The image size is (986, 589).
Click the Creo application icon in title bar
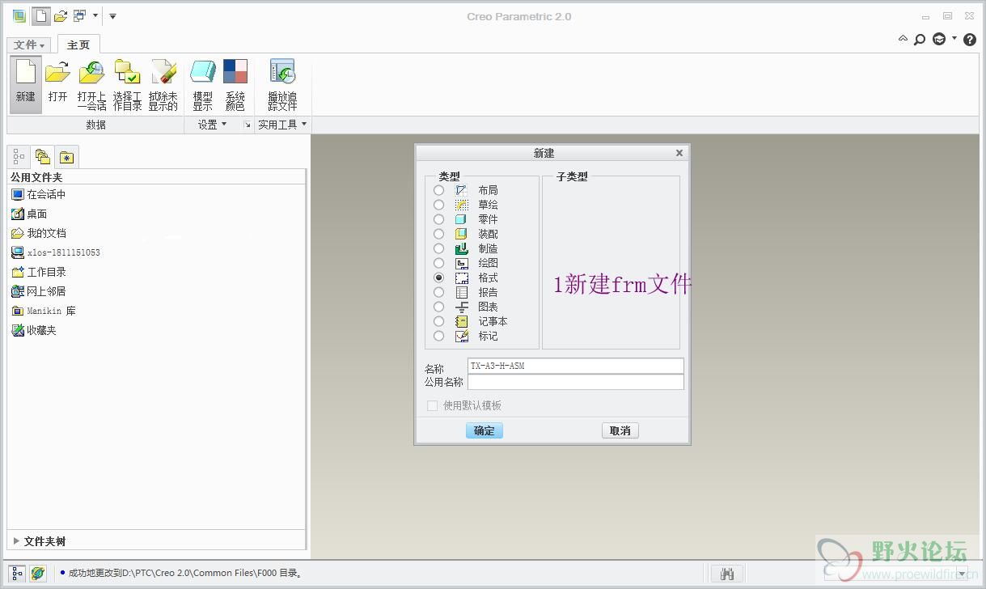pos(19,16)
